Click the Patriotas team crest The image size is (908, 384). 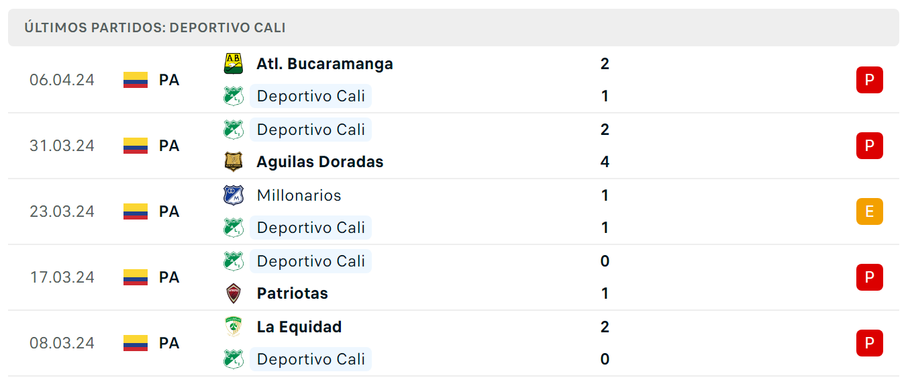click(x=233, y=293)
